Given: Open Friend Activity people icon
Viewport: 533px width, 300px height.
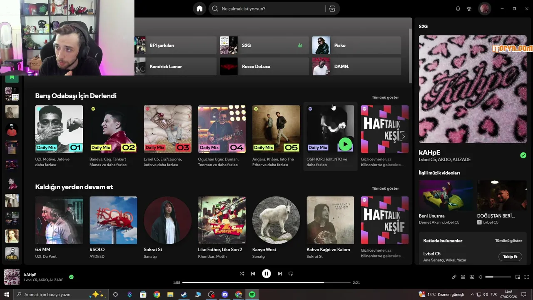Looking at the screenshot, I should (469, 9).
